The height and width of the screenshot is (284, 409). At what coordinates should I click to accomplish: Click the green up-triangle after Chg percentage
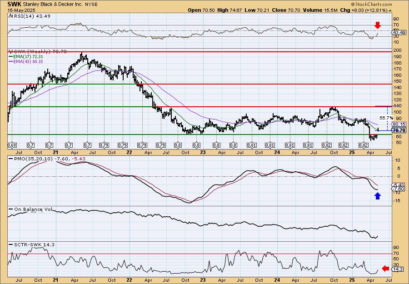390,10
